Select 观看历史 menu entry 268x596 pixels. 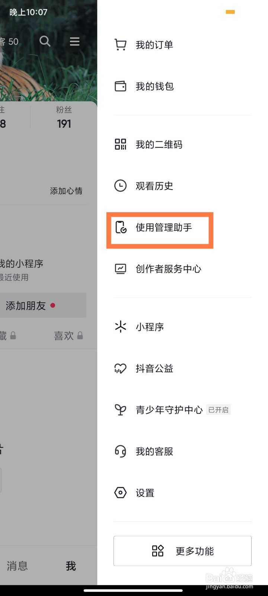pos(154,186)
